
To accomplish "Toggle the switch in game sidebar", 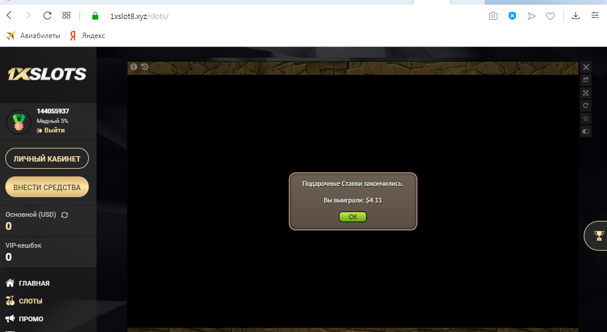I will click(586, 132).
